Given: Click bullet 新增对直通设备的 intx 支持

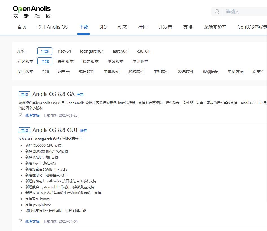Looking at the screenshot, I should 46,169.
